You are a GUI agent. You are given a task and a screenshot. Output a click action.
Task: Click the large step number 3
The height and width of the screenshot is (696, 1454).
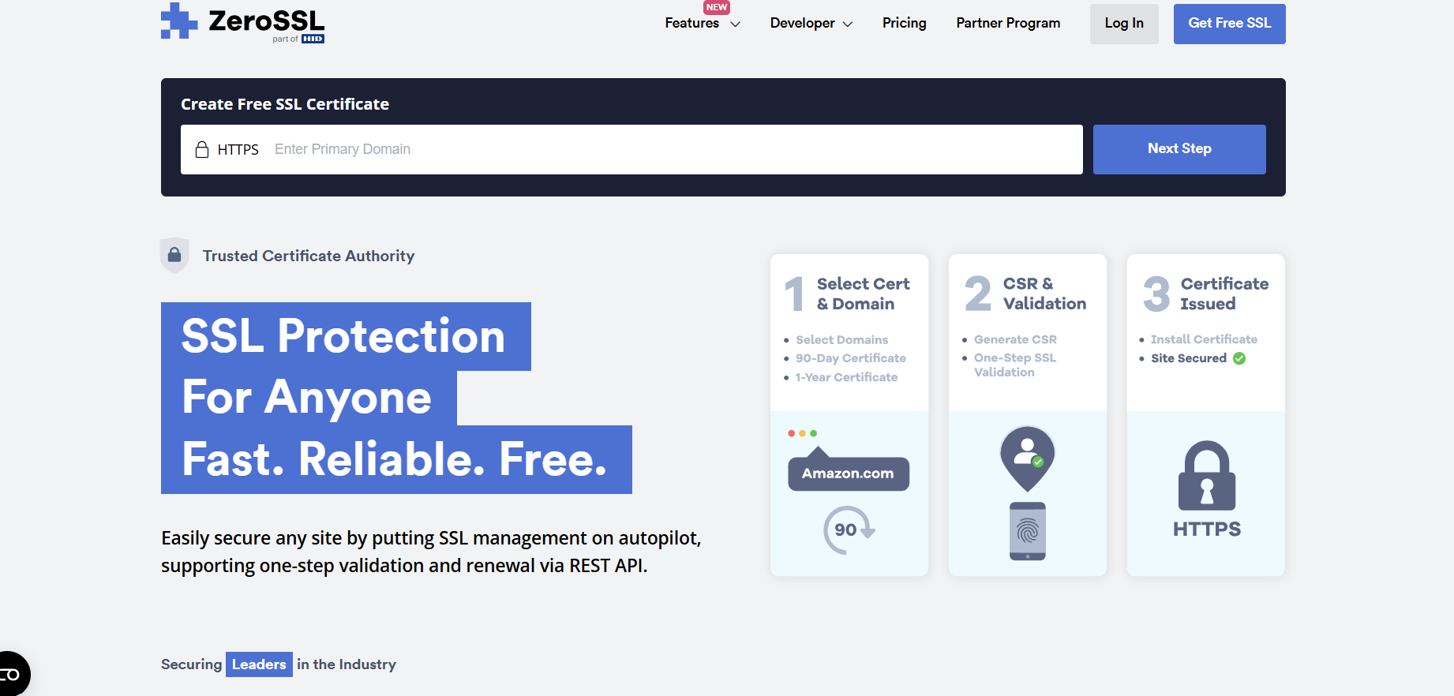pyautogui.click(x=1156, y=294)
